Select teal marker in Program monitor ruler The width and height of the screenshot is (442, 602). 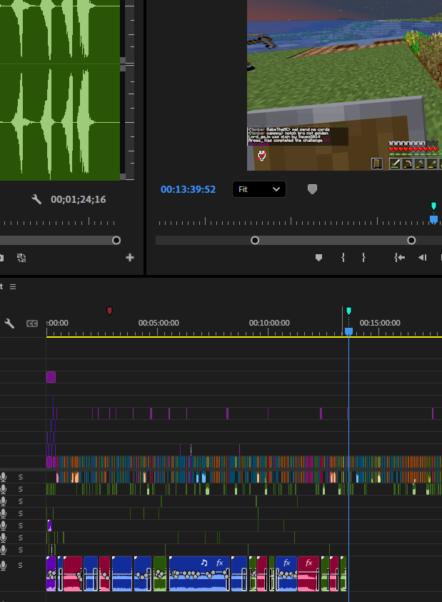(433, 206)
